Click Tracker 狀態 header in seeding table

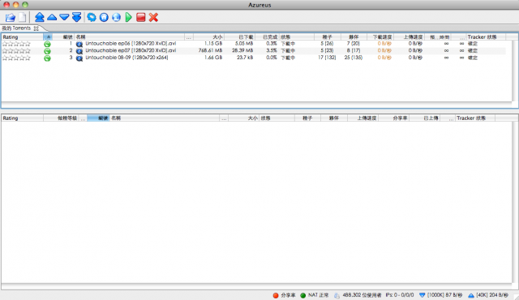tap(475, 118)
